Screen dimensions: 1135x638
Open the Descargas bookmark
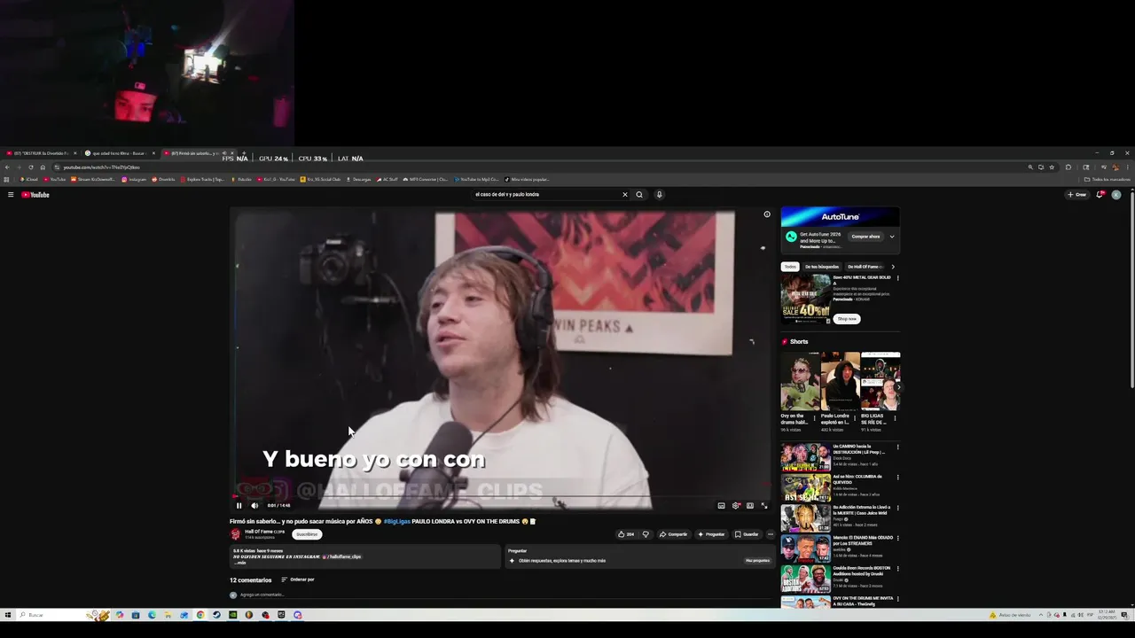(358, 180)
